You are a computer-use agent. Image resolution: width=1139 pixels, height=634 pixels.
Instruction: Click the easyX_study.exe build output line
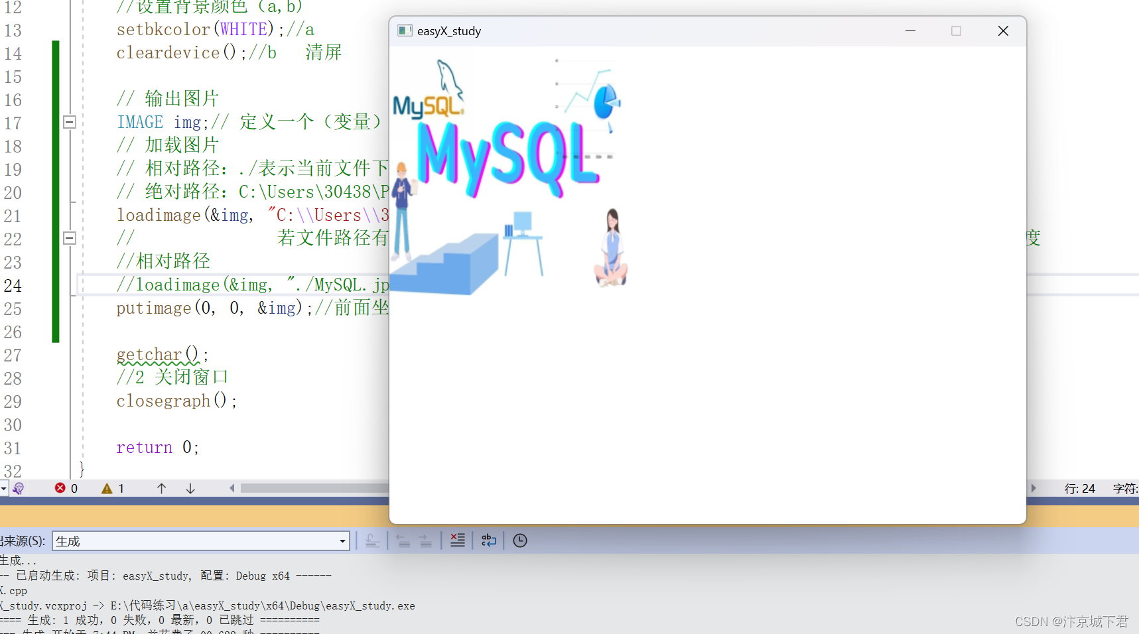click(208, 605)
